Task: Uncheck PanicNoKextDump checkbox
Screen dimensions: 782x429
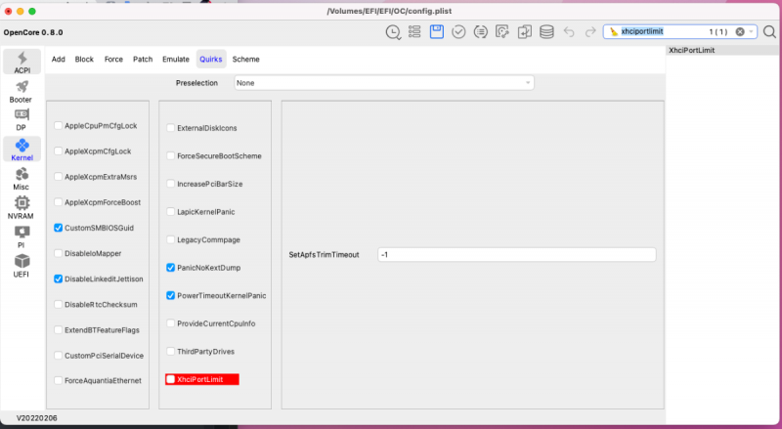Action: (x=170, y=268)
